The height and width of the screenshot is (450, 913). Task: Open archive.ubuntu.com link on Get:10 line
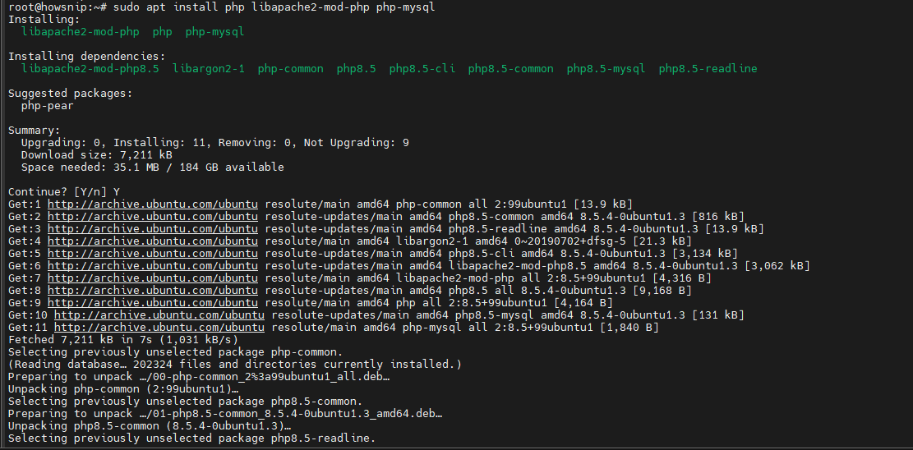tap(159, 315)
